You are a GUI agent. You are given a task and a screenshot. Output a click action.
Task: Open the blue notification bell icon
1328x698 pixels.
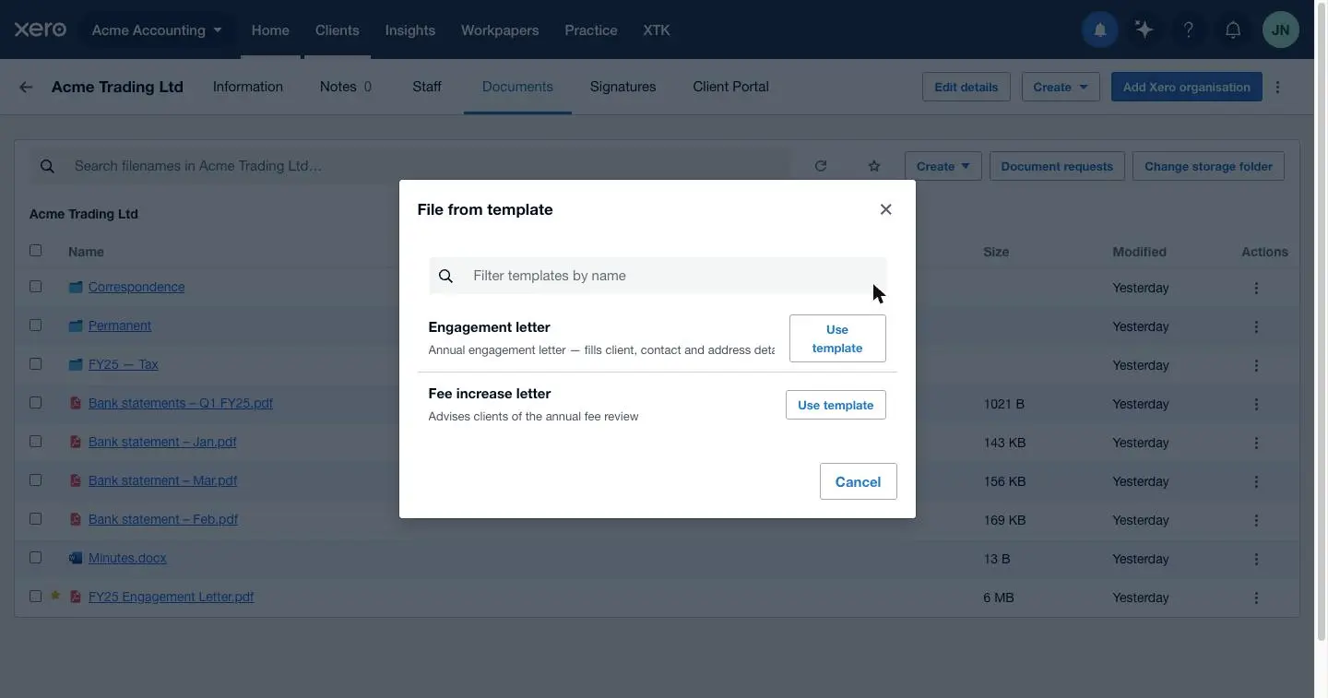[1099, 30]
